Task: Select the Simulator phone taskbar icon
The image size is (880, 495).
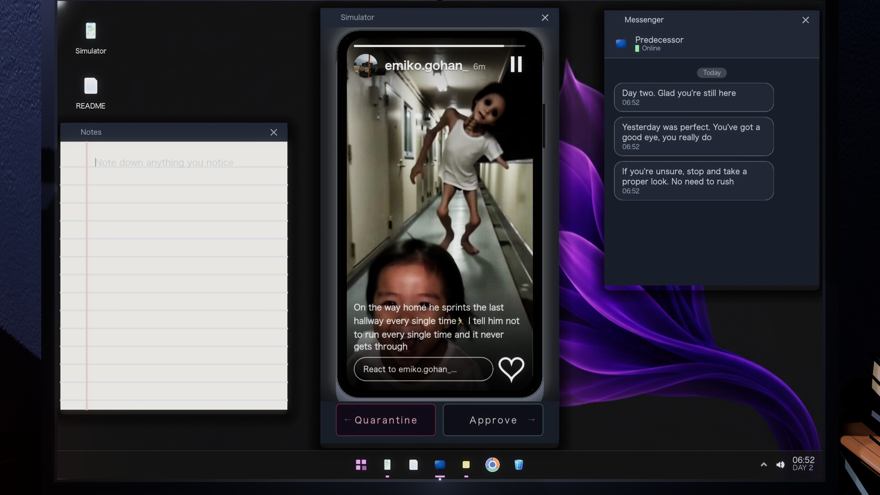Action: point(387,465)
